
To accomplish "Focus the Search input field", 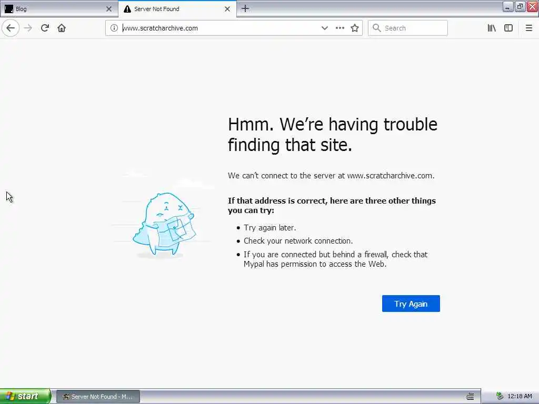I will (408, 28).
